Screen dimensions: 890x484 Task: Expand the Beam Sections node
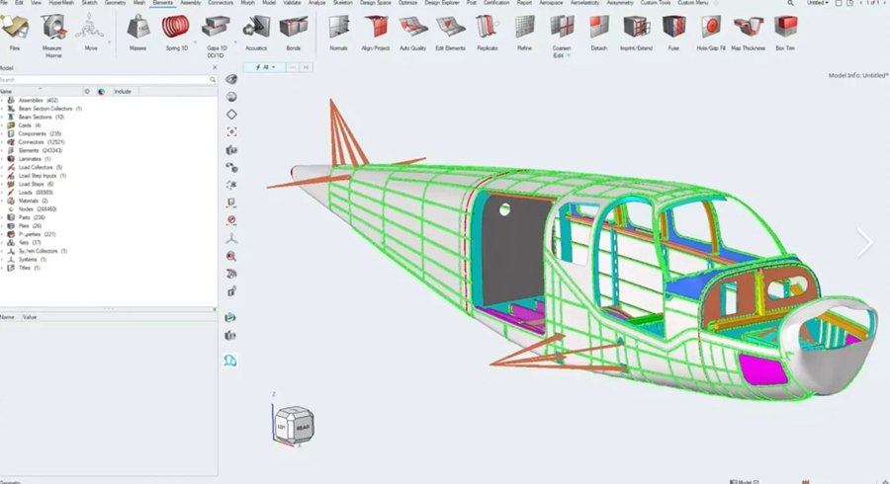click(2, 117)
